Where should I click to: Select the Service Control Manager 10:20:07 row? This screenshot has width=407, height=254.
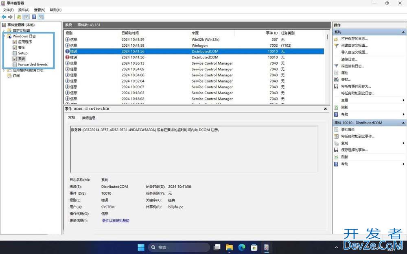click(x=194, y=87)
